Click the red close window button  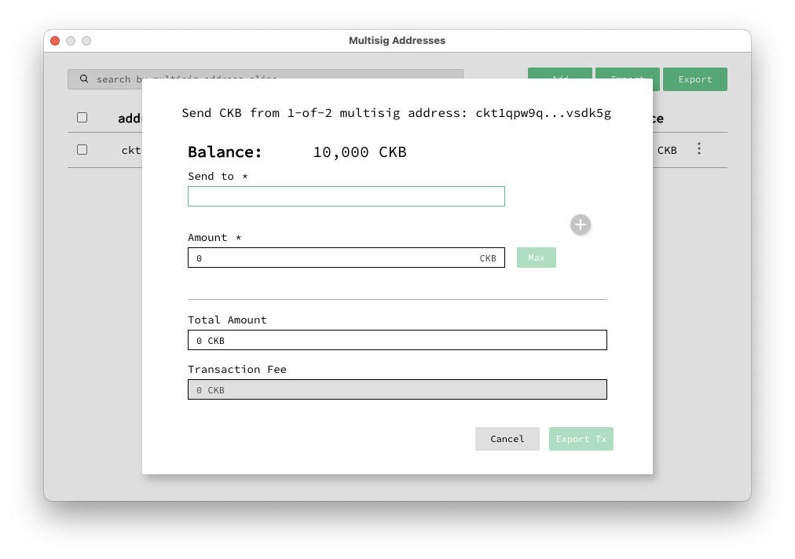pyautogui.click(x=55, y=40)
